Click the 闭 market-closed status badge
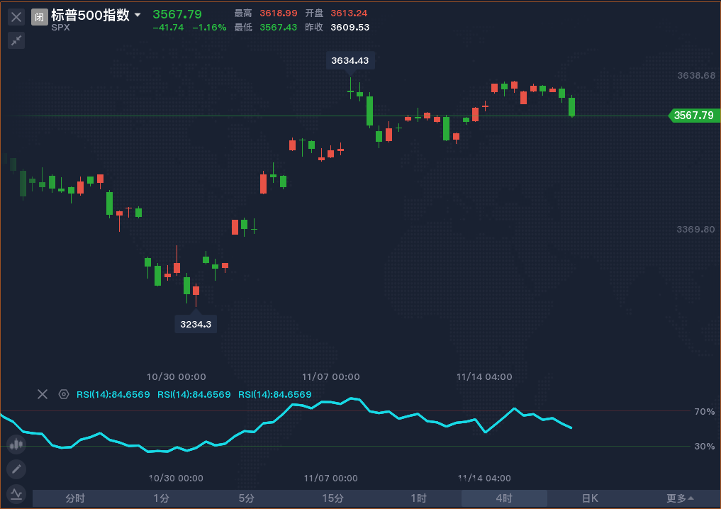Viewport: 721px width, 509px height. (40, 18)
